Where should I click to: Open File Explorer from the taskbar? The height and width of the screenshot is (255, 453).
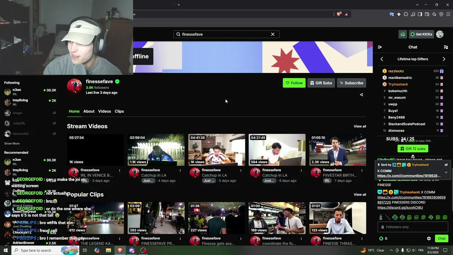pos(108,250)
